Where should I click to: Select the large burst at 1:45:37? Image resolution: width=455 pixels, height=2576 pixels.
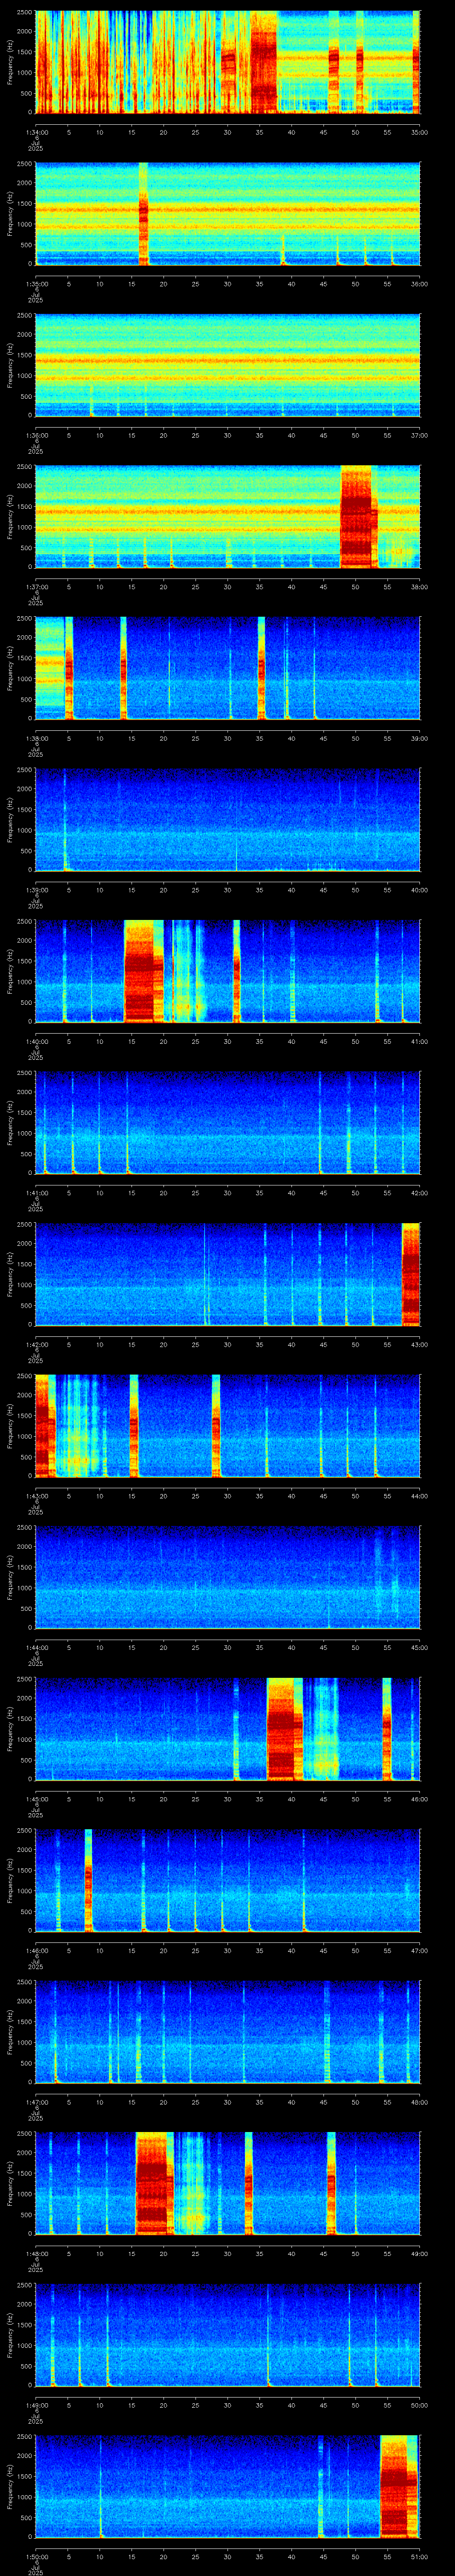coord(285,1728)
